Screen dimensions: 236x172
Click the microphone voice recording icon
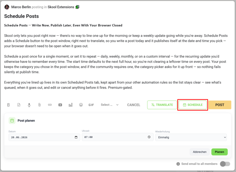[x=29, y=105]
